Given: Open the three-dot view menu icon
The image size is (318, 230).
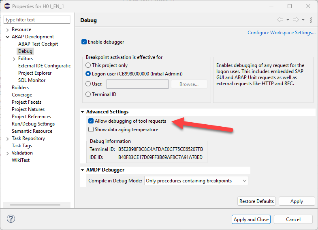Looking at the screenshot, I should (x=311, y=20).
